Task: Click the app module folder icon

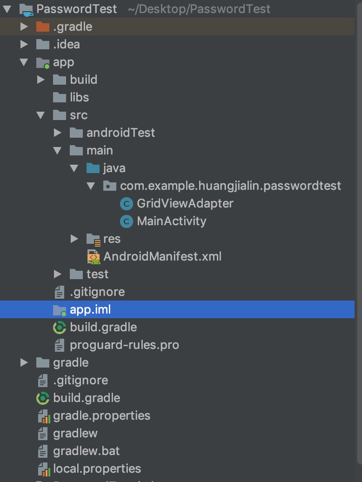Action: pyautogui.click(x=43, y=62)
